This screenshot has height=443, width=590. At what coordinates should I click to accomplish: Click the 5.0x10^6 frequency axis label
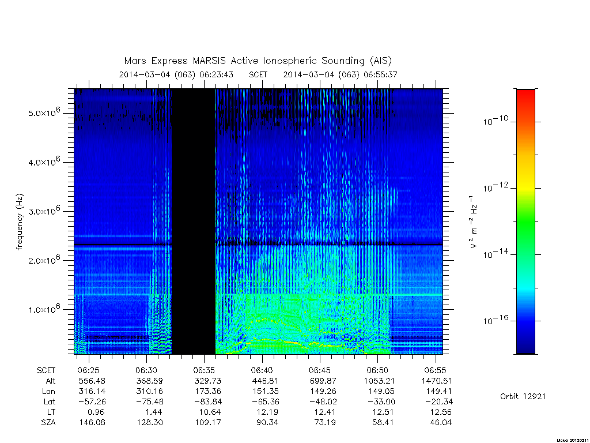[x=44, y=112]
